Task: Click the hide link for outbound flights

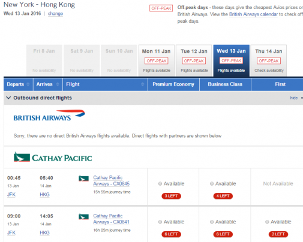Action: tap(294, 98)
